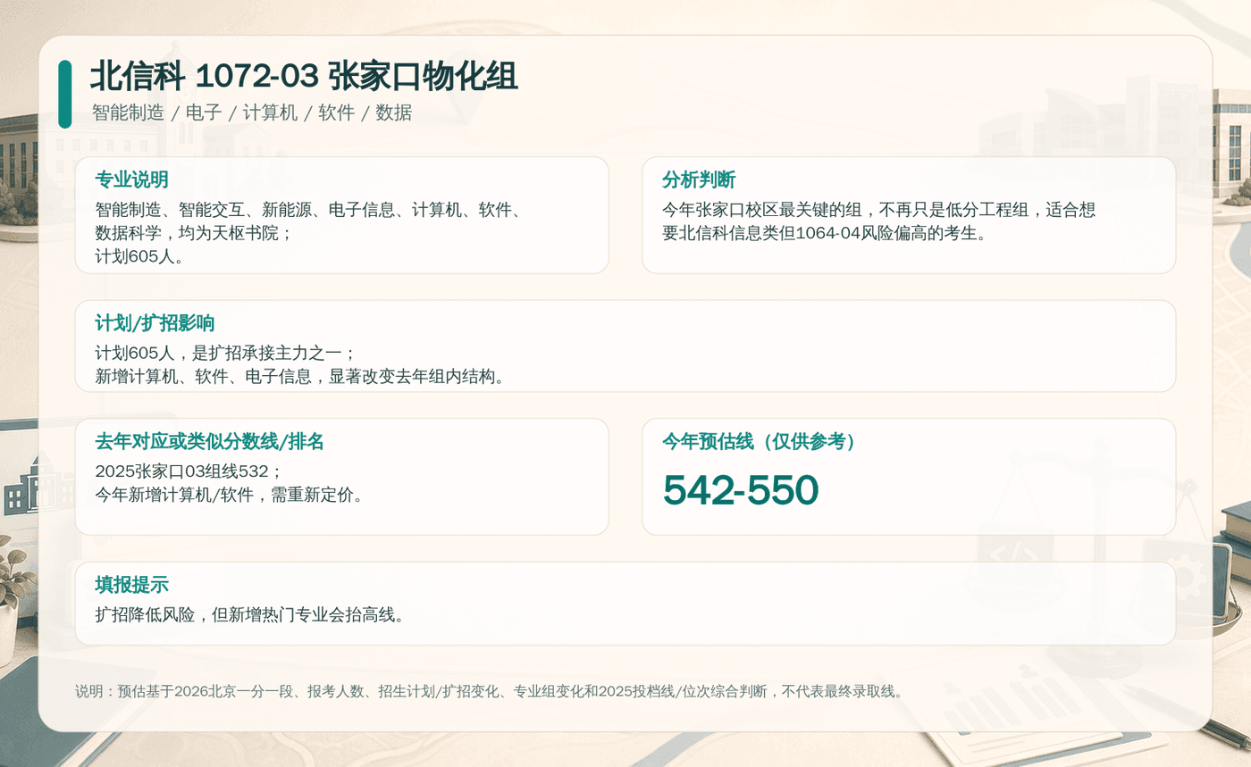Screen dimensions: 1251x767
Task: Select the subtitle 智能制造 / 电子 / 计算机 / 软件 / 数据
Action: point(251,113)
